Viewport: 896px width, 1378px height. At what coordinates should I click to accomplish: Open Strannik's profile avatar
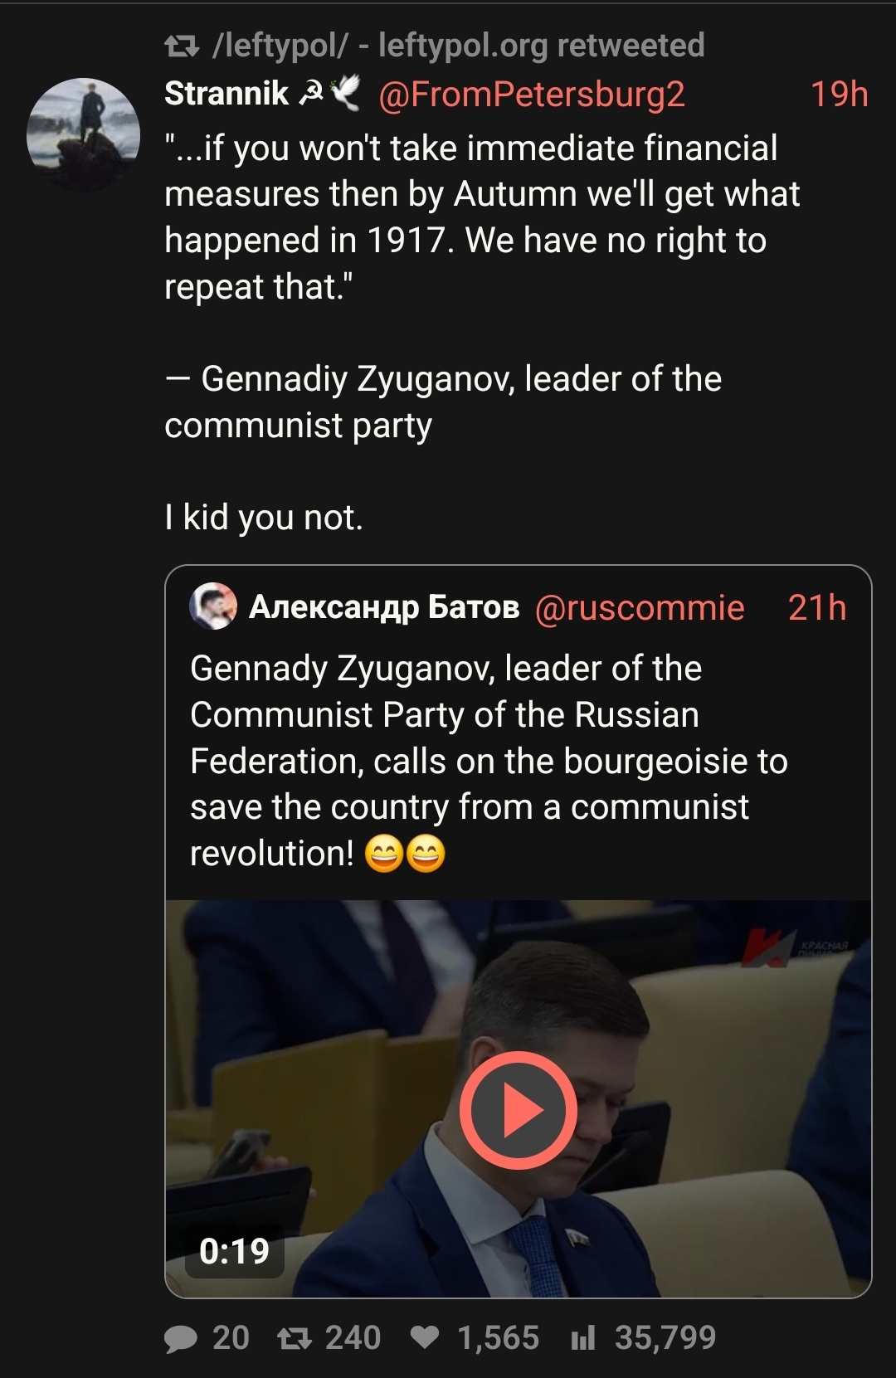[83, 134]
